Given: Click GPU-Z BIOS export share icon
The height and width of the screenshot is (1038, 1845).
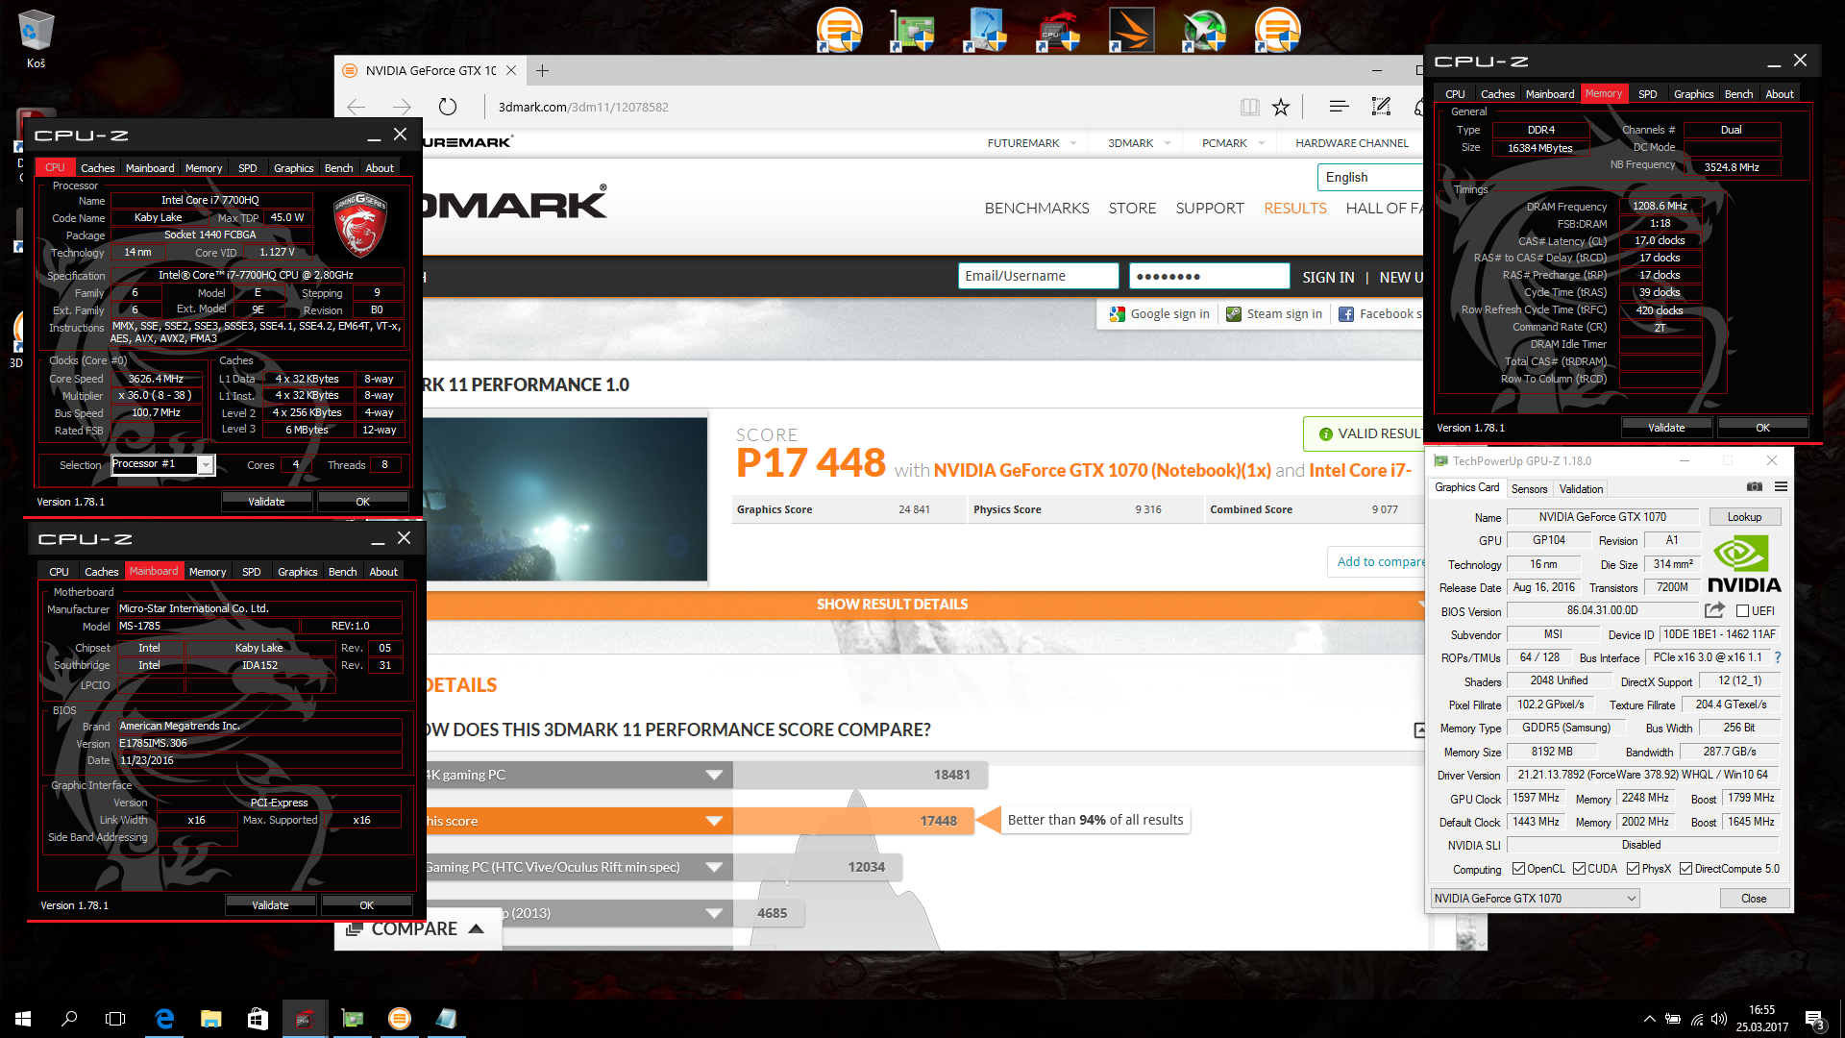Looking at the screenshot, I should (x=1714, y=610).
